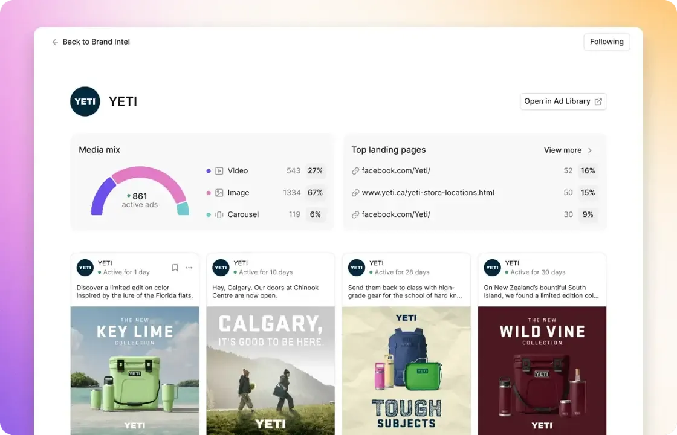Click the 'Hey, Calgary' ad description

[265, 291]
